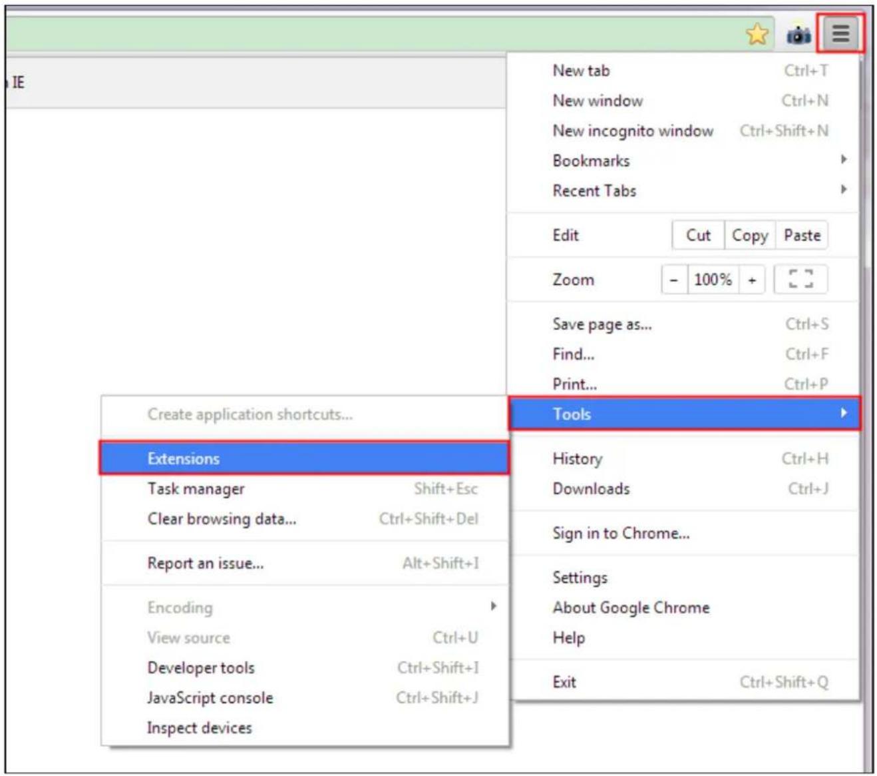Open Developer tools
Image resolution: width=877 pixels, height=776 pixels.
coord(305,667)
